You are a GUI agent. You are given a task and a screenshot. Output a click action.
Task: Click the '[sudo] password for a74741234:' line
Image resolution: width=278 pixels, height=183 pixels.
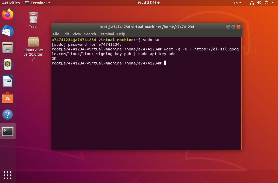click(x=87, y=44)
